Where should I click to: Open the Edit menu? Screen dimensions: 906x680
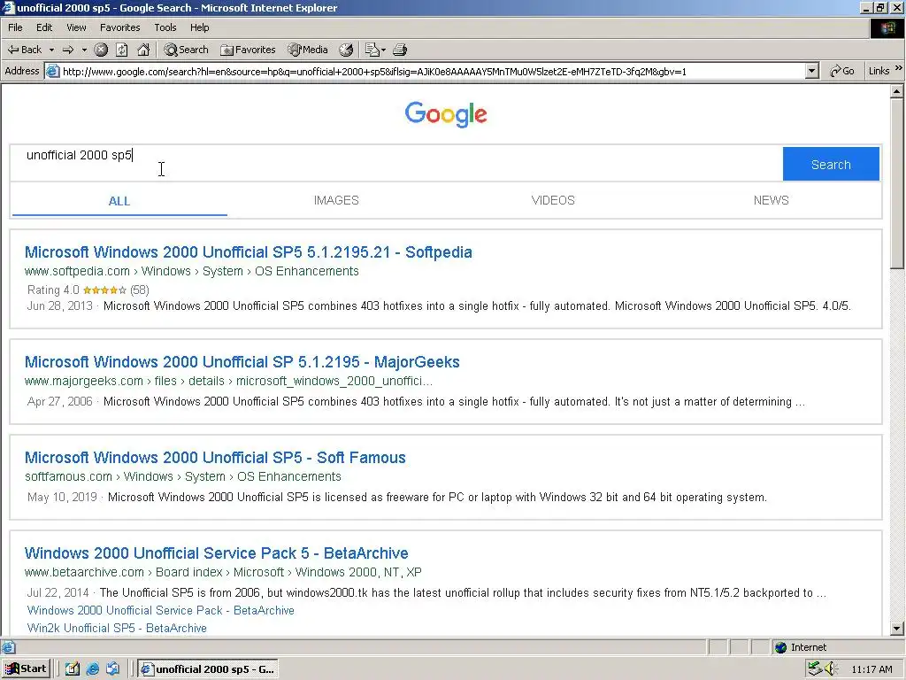44,27
